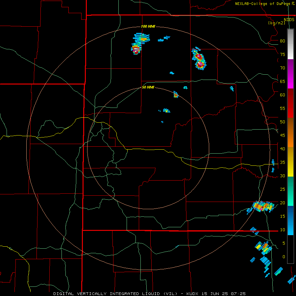The height and width of the screenshot is (296, 296).
Task: Click the 07:25 timestamp
Action: pyautogui.click(x=238, y=294)
